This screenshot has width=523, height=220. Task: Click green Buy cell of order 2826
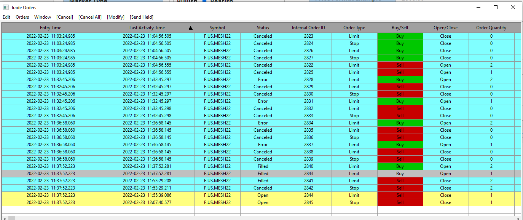tap(400, 51)
